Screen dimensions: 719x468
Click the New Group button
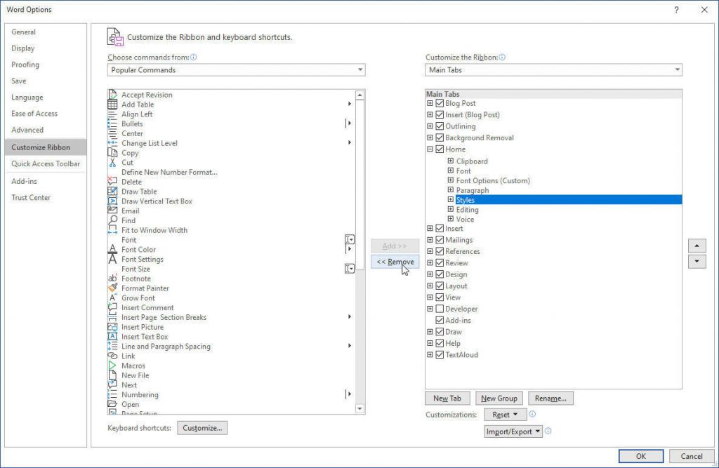pyautogui.click(x=499, y=398)
